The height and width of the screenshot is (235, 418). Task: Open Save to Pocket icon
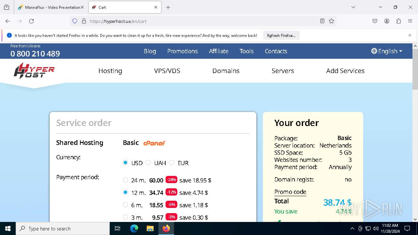(x=375, y=21)
